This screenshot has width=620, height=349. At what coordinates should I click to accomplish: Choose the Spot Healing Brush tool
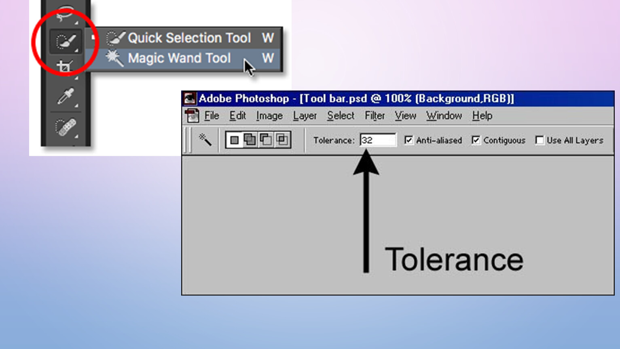coord(66,127)
